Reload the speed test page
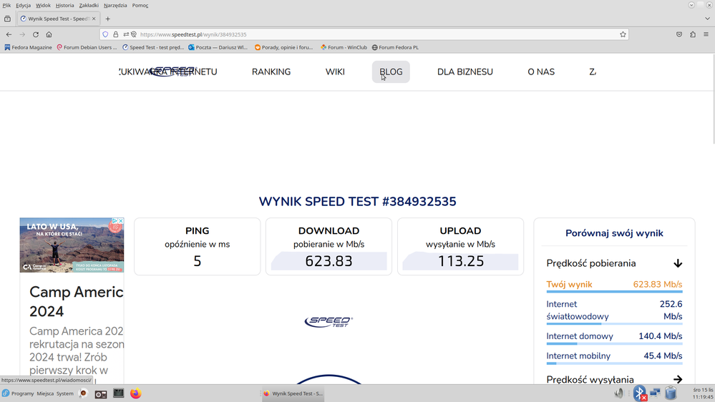 click(36, 34)
